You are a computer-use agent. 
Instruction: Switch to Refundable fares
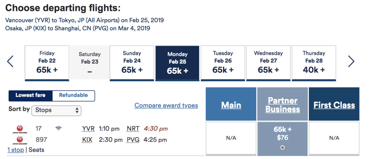click(73, 95)
